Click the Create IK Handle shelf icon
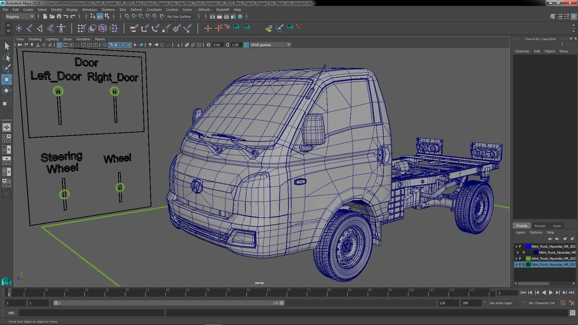The height and width of the screenshot is (325, 578). click(x=40, y=28)
